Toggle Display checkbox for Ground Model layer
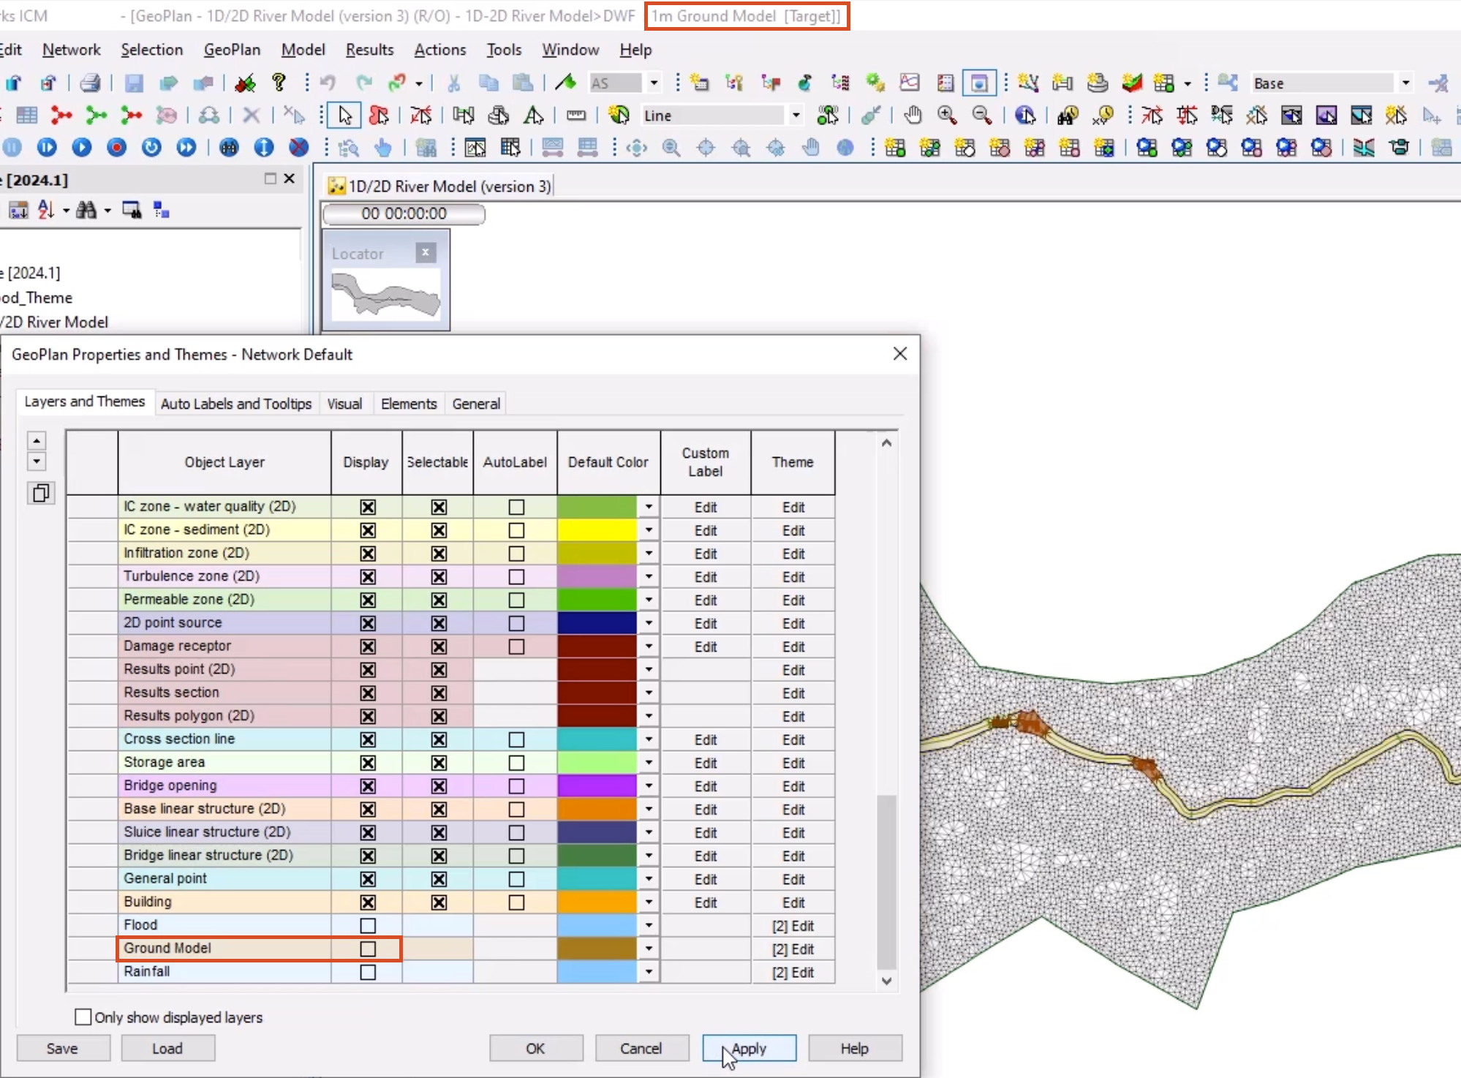The image size is (1461, 1078). coord(366,948)
